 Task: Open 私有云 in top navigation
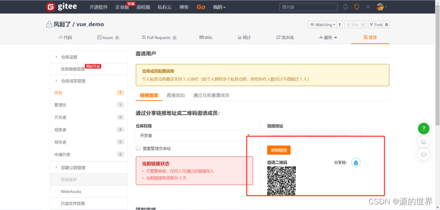[x=164, y=8]
